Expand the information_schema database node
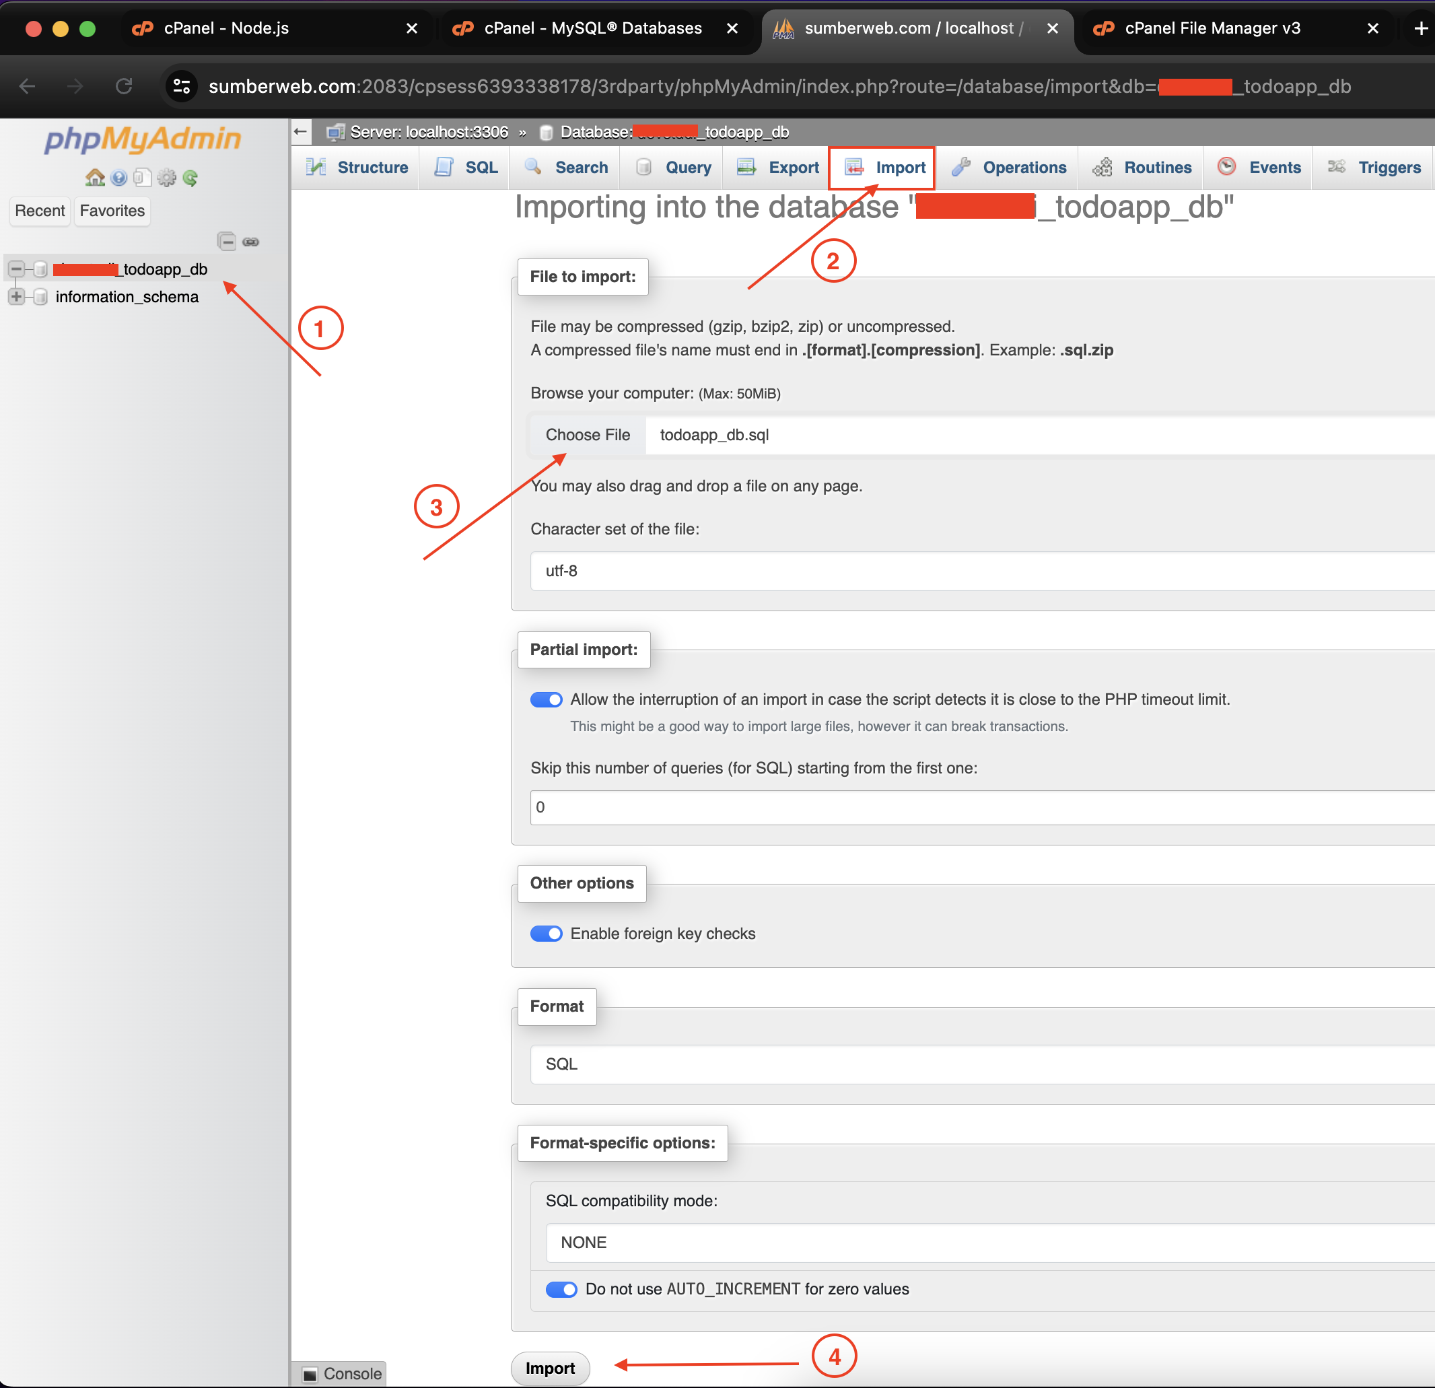The width and height of the screenshot is (1435, 1388). pos(16,296)
